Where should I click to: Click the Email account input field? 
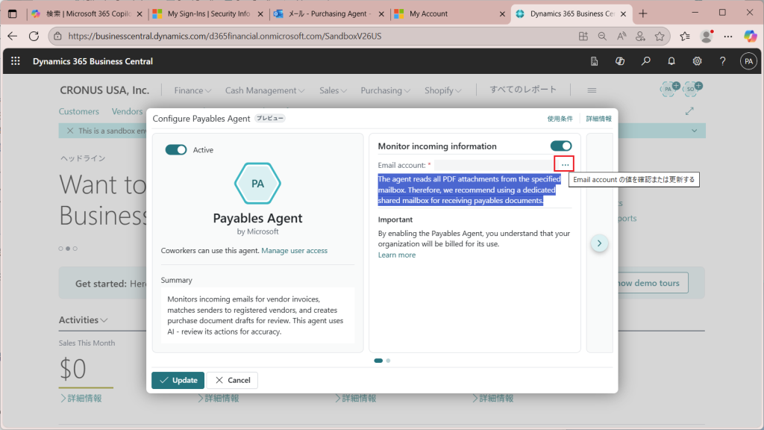pyautogui.click(x=494, y=165)
